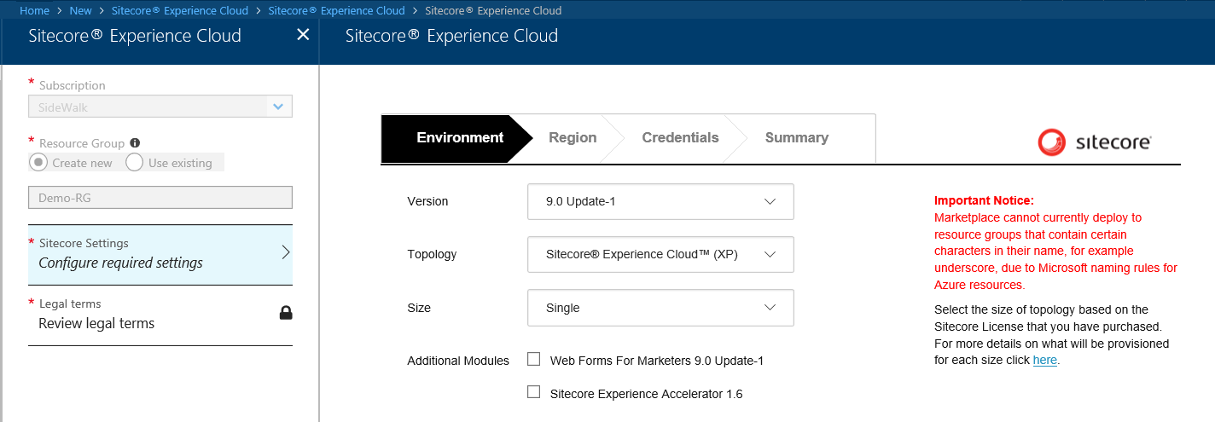1215x422 pixels.
Task: Click the Sitecore logo
Action: pos(1095,142)
